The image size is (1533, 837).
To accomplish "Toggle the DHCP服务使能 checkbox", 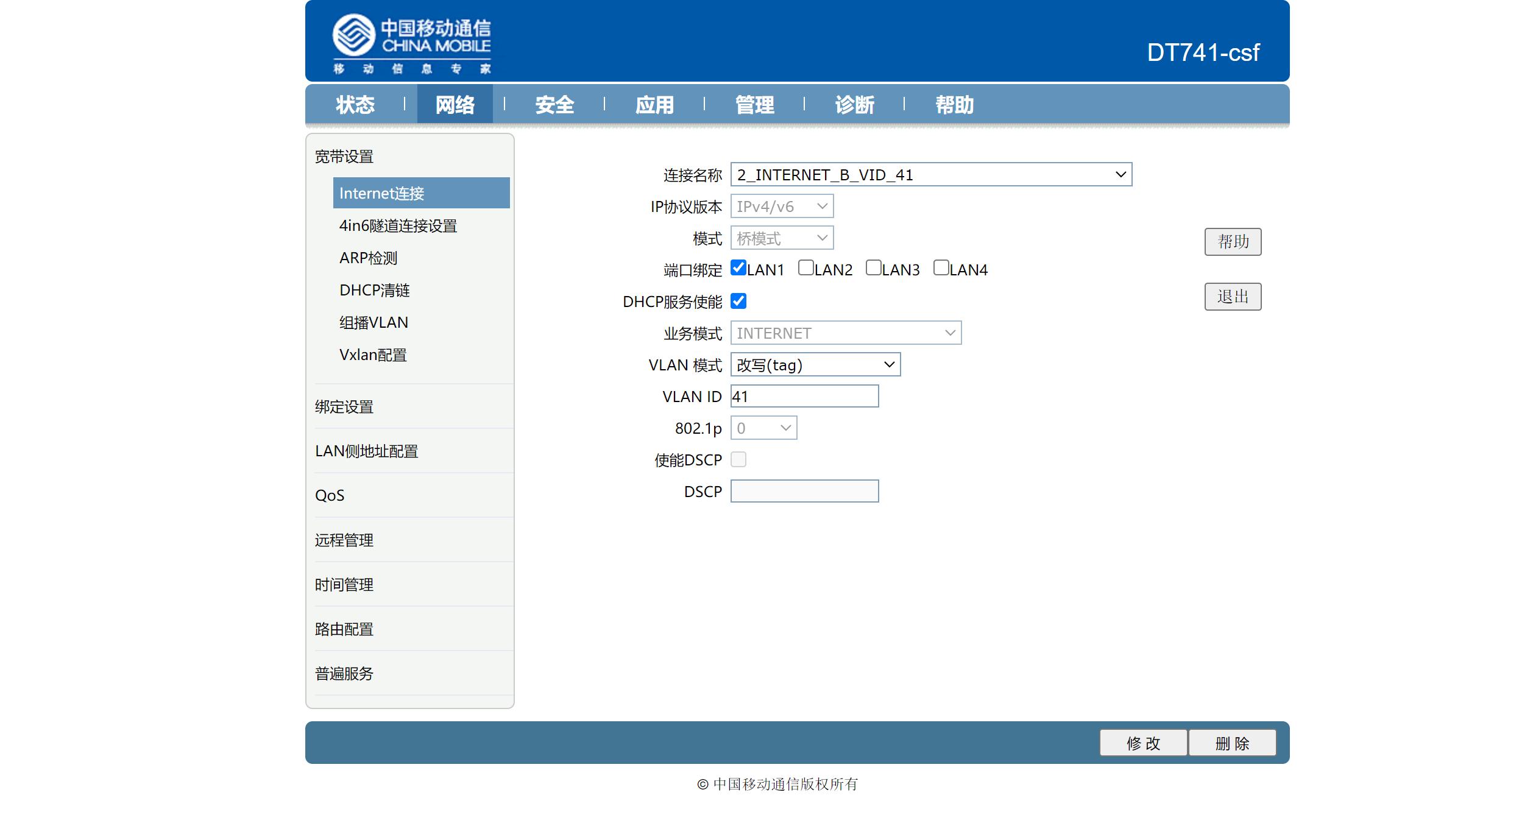I will (738, 301).
